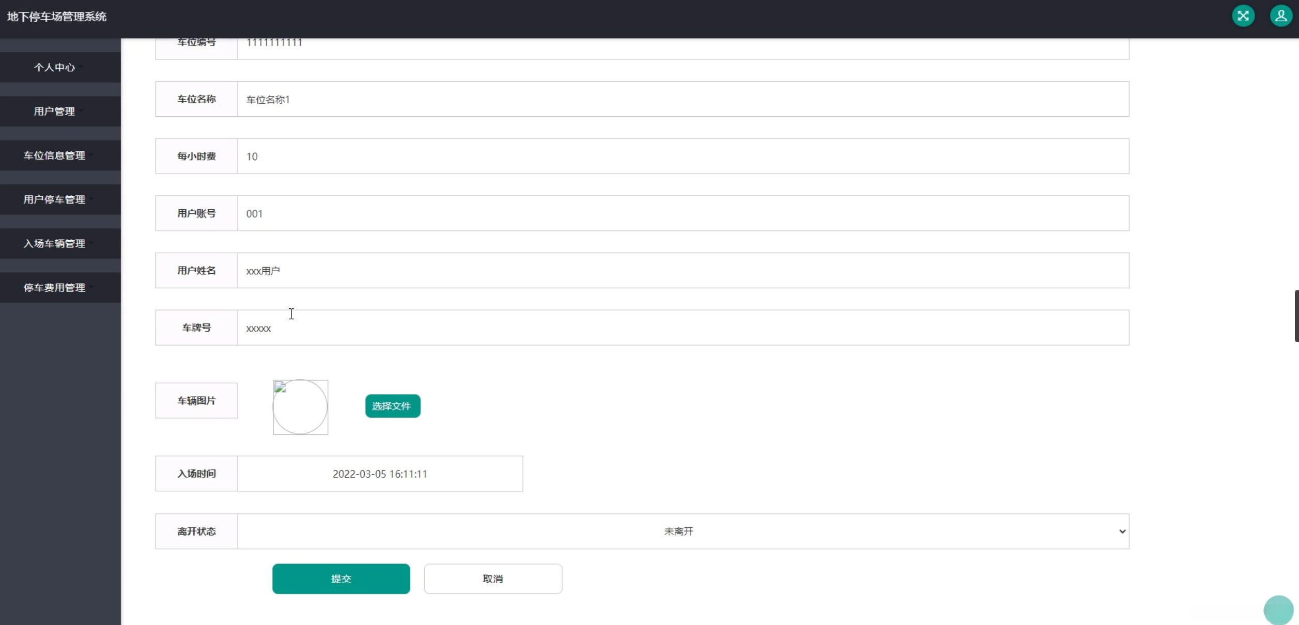Edit the 每小时费 input field

683,156
